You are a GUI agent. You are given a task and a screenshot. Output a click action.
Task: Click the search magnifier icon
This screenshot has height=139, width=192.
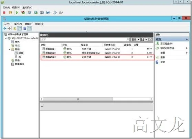click(128, 39)
